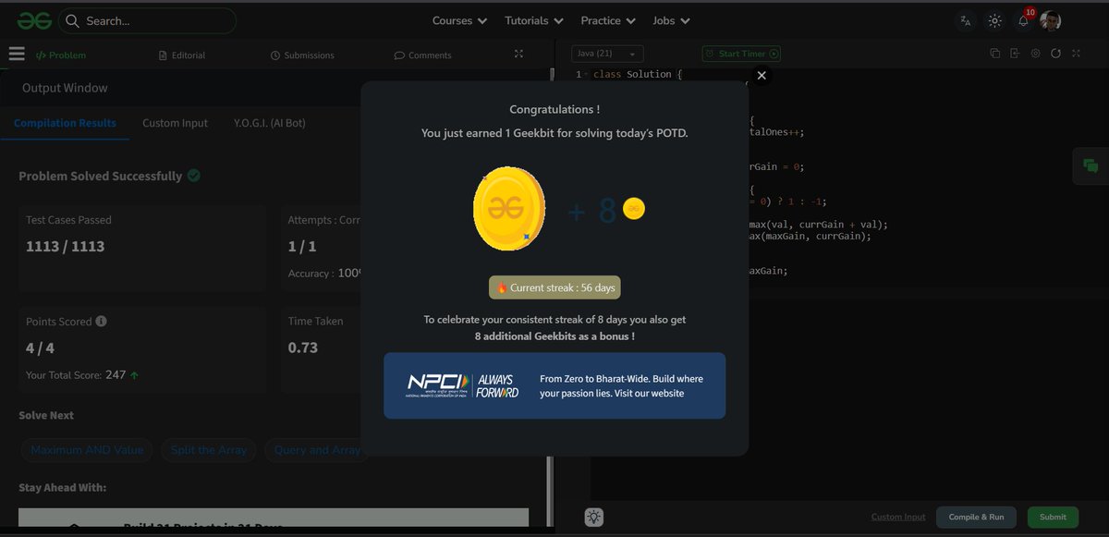Open the Query and Array problem

point(317,450)
